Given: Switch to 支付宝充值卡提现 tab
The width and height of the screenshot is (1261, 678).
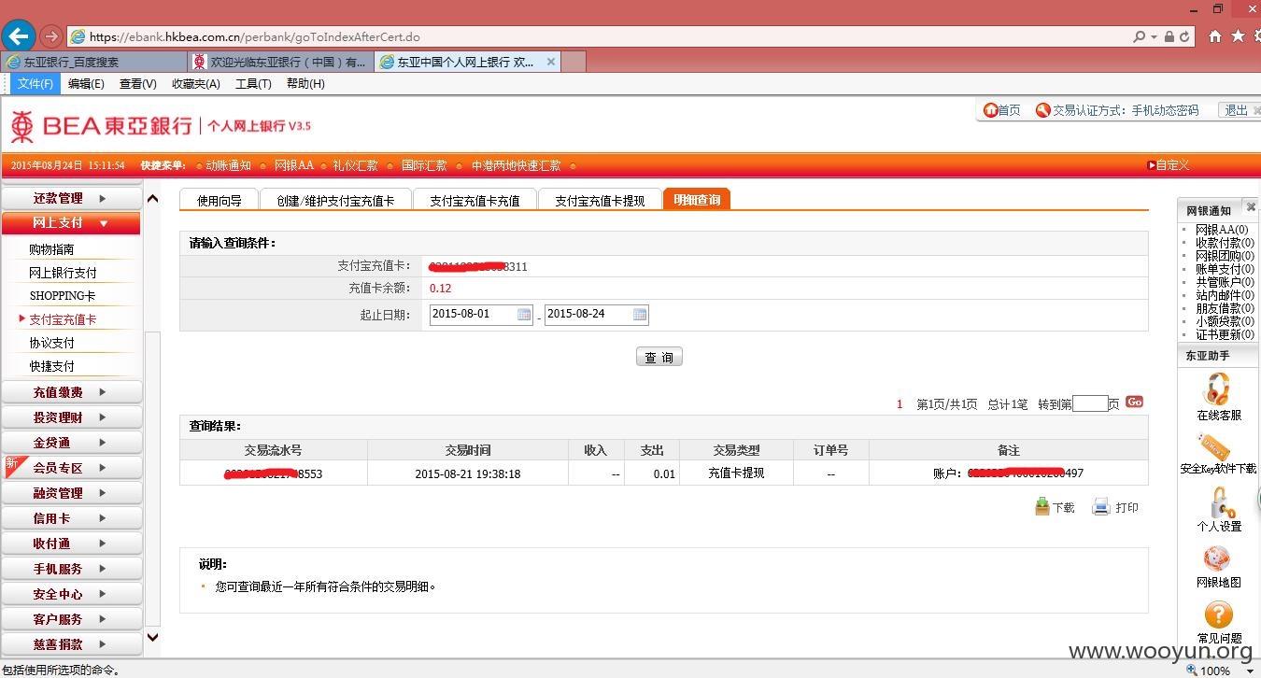Looking at the screenshot, I should pos(600,200).
